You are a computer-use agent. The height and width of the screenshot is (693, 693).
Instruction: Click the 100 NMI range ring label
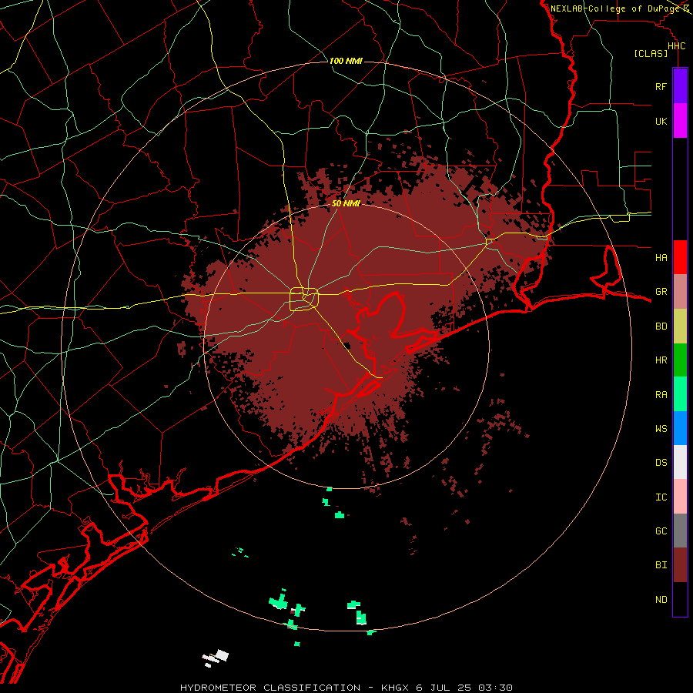pos(346,61)
